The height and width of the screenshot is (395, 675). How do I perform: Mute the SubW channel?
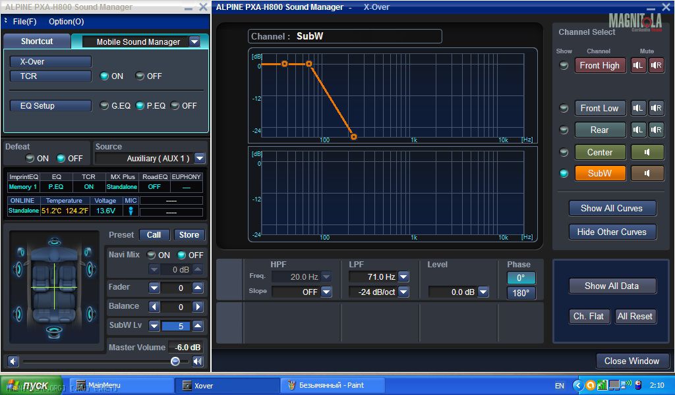(647, 172)
